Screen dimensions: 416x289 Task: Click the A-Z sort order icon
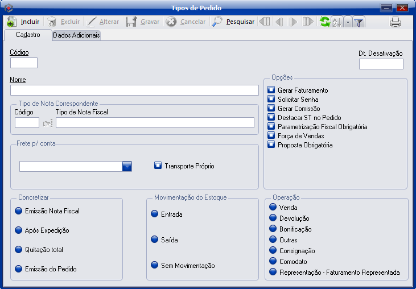[x=336, y=22]
